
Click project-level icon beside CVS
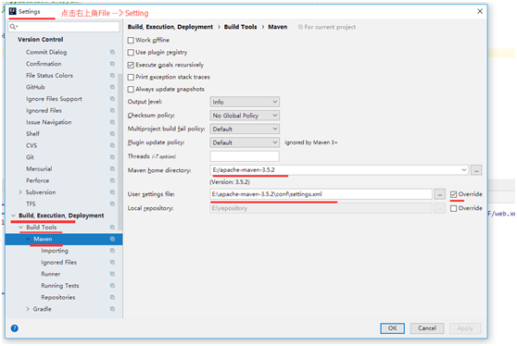tap(112, 145)
